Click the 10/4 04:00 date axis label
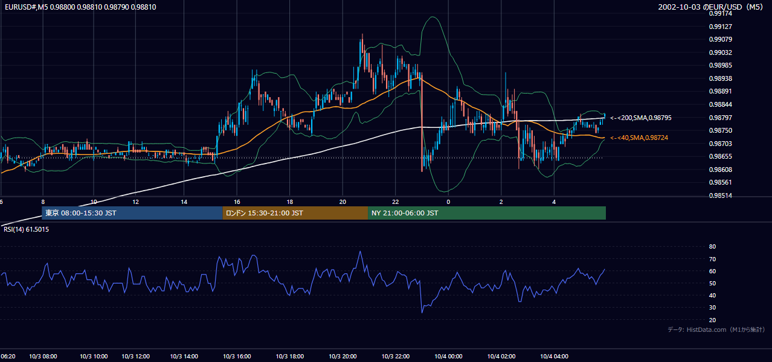This screenshot has width=772, height=362. coord(555,357)
